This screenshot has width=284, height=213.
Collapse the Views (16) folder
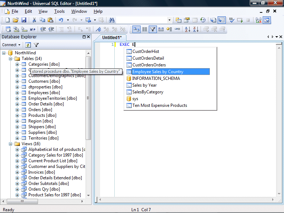point(11,144)
